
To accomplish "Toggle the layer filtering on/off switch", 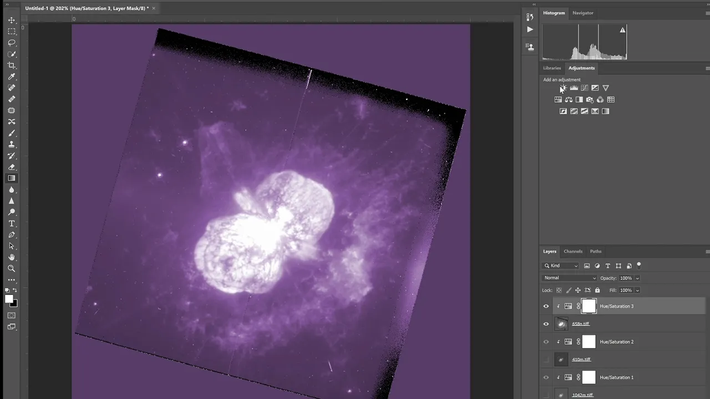I will 639,265.
